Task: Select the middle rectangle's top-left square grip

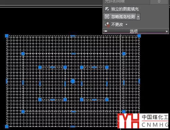Action: [23, 54]
